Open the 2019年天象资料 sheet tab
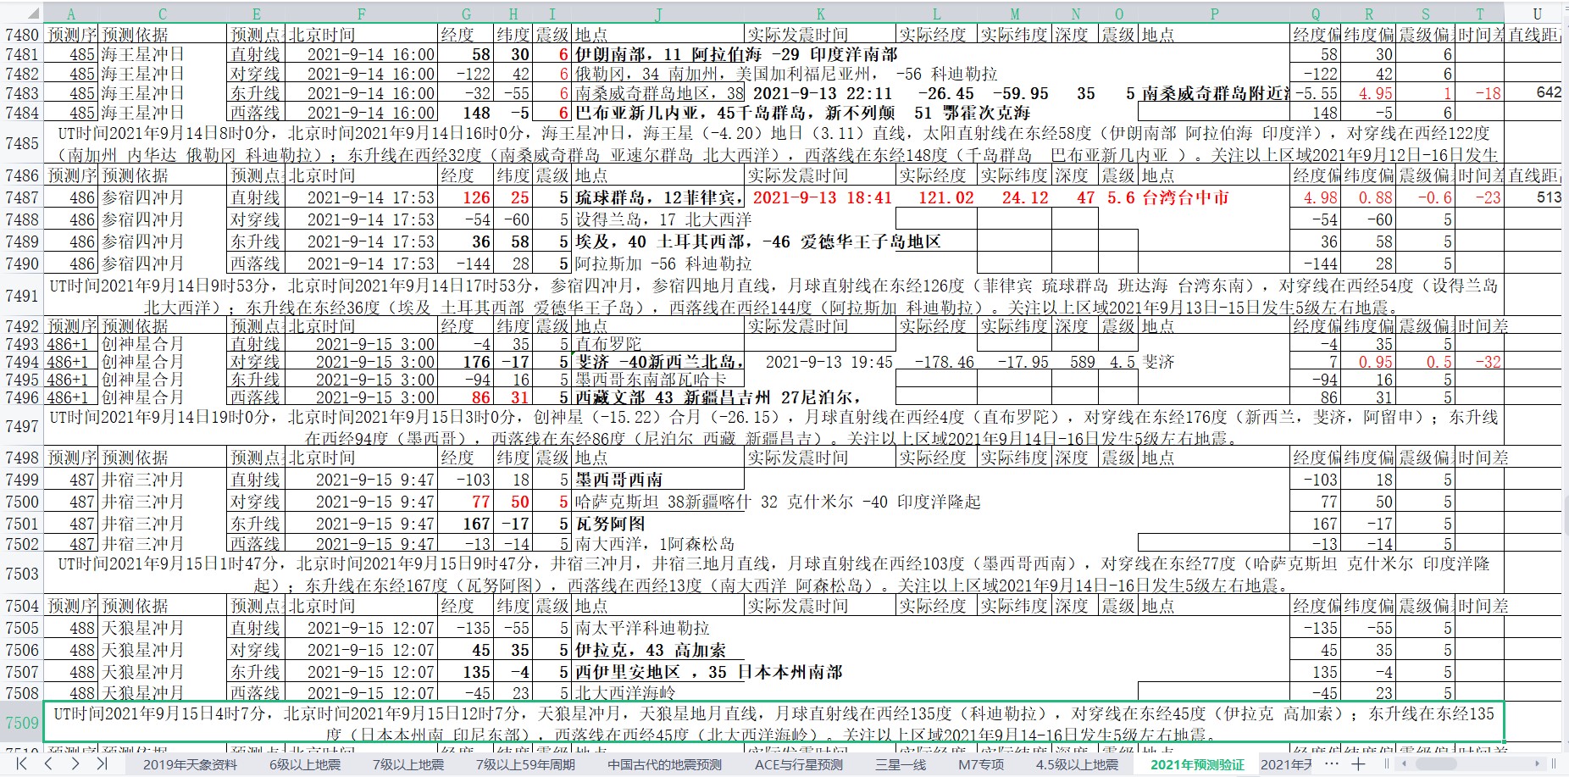The image size is (1569, 777). (x=190, y=764)
